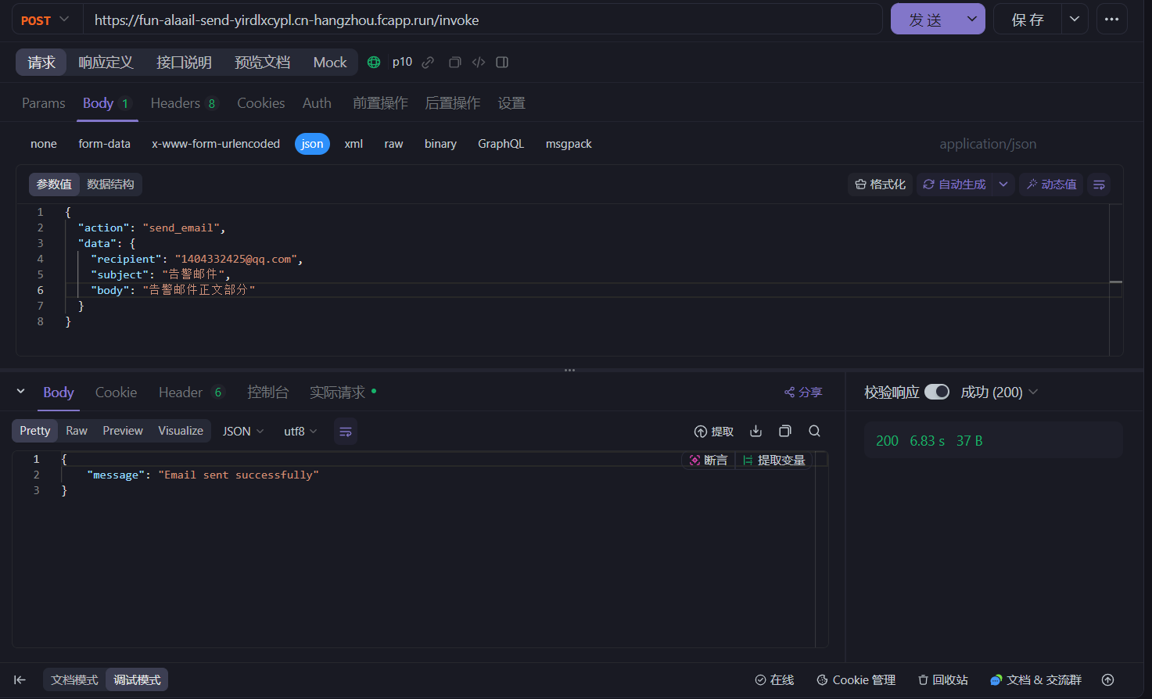Image resolution: width=1152 pixels, height=699 pixels.
Task: Toggle the 校验响应 validation switch
Action: click(x=937, y=392)
